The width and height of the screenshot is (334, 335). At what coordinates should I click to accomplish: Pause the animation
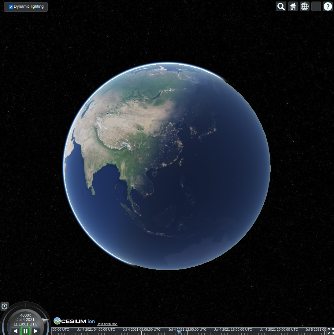pyautogui.click(x=25, y=331)
